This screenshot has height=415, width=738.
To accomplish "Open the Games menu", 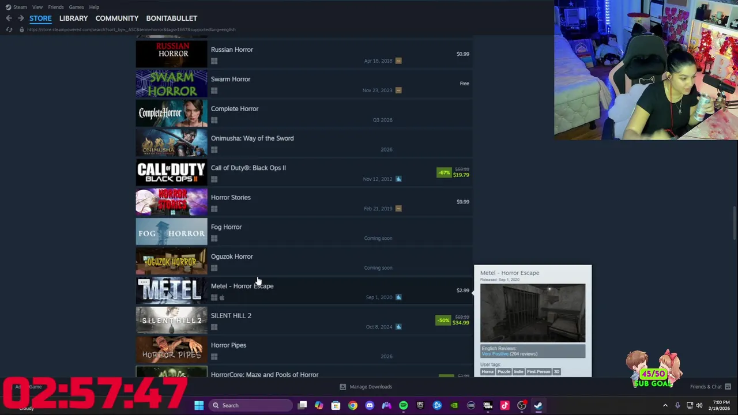I will (76, 7).
